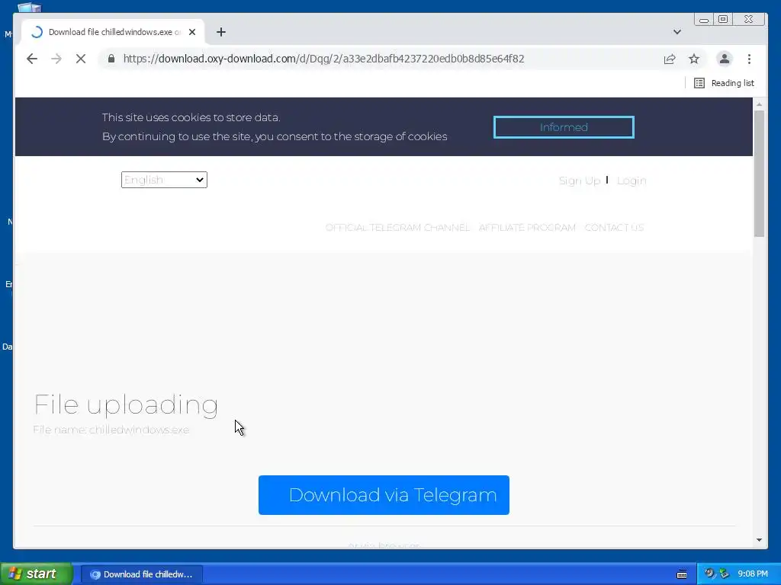This screenshot has height=585, width=781.
Task: Restore down the Chrome window
Action: pyautogui.click(x=723, y=19)
